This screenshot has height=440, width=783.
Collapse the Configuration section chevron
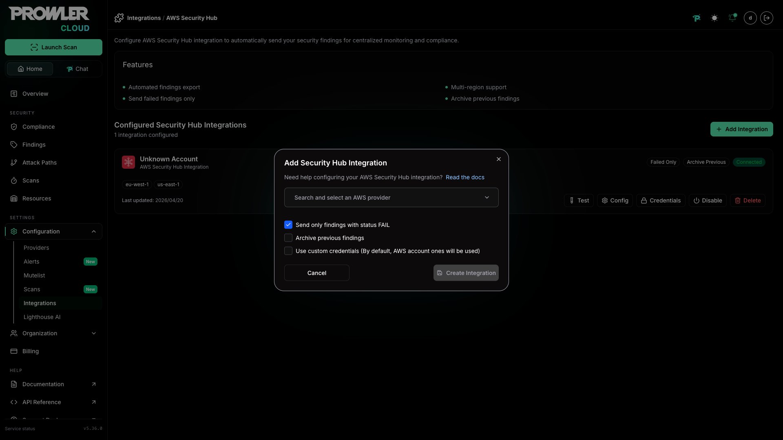pos(94,231)
